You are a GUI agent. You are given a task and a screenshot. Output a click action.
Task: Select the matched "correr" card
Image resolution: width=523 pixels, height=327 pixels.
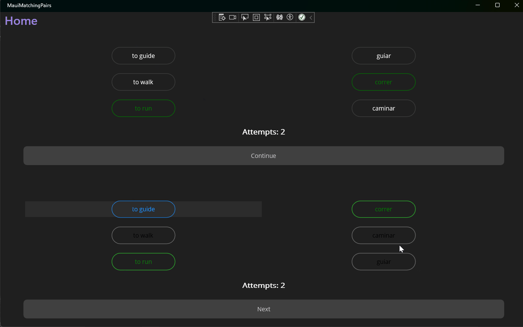(383, 82)
